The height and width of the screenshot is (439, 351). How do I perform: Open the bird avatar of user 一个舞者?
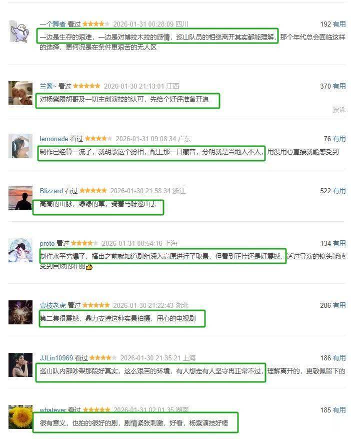[20, 31]
